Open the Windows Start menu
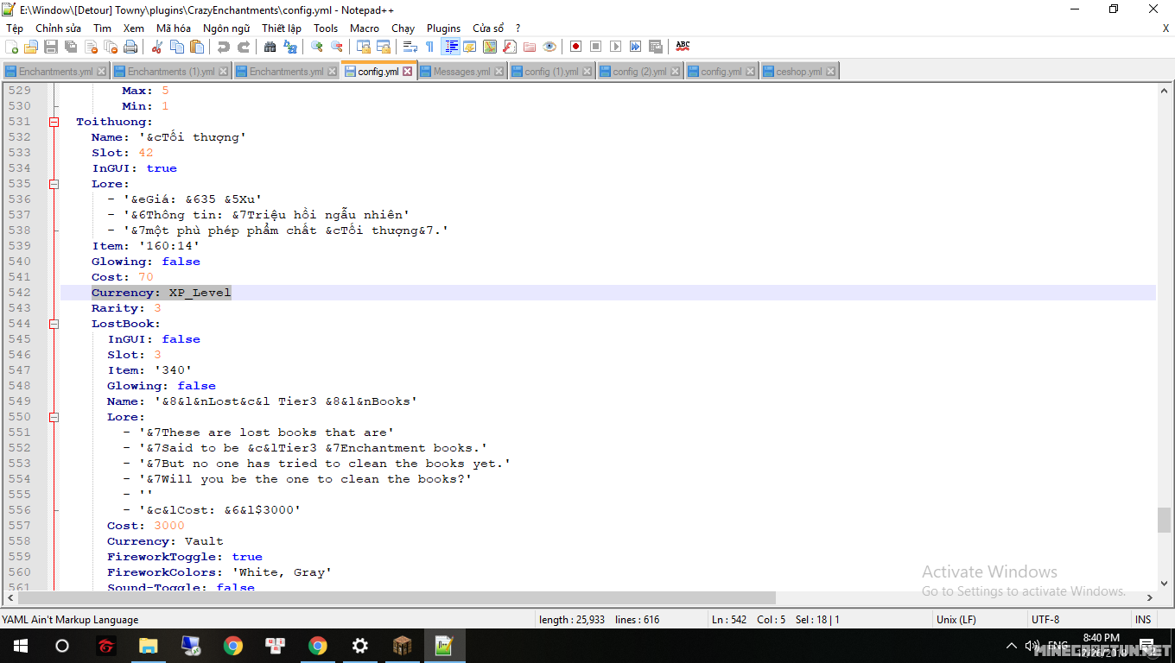Viewport: 1175px width, 663px height. 21,646
